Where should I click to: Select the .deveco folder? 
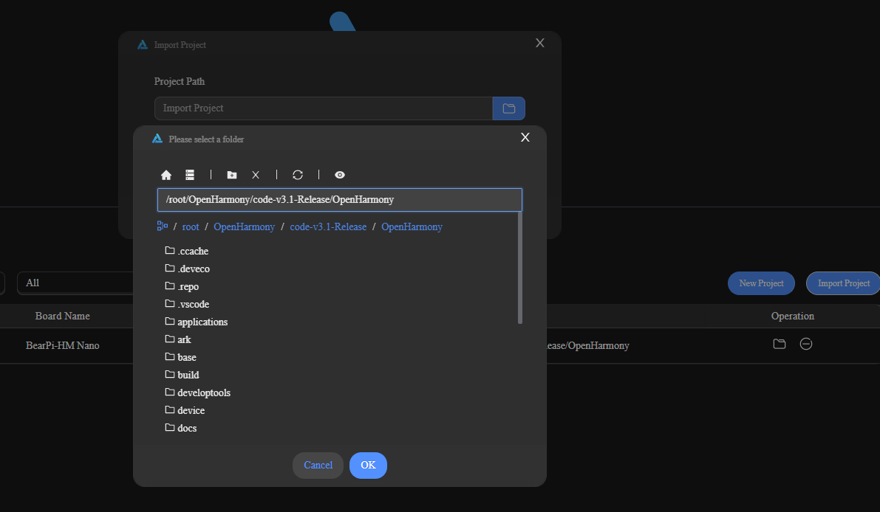tap(188, 269)
